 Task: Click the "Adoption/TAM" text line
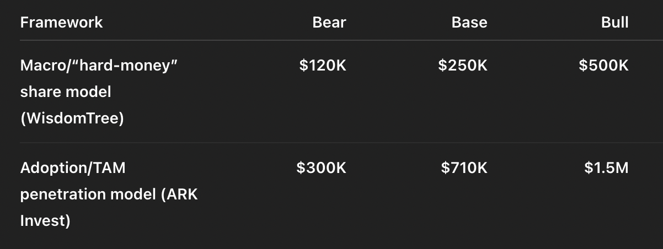73,168
